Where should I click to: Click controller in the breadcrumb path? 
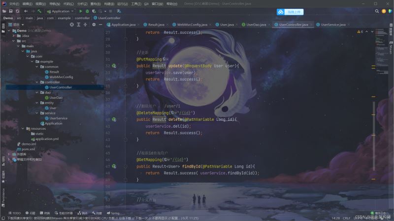(82, 18)
